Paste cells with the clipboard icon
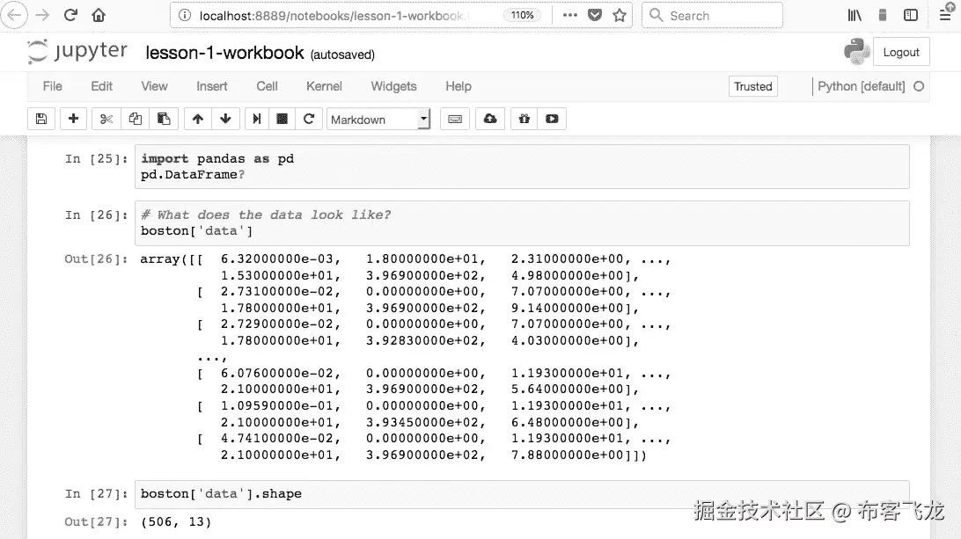 click(x=163, y=119)
